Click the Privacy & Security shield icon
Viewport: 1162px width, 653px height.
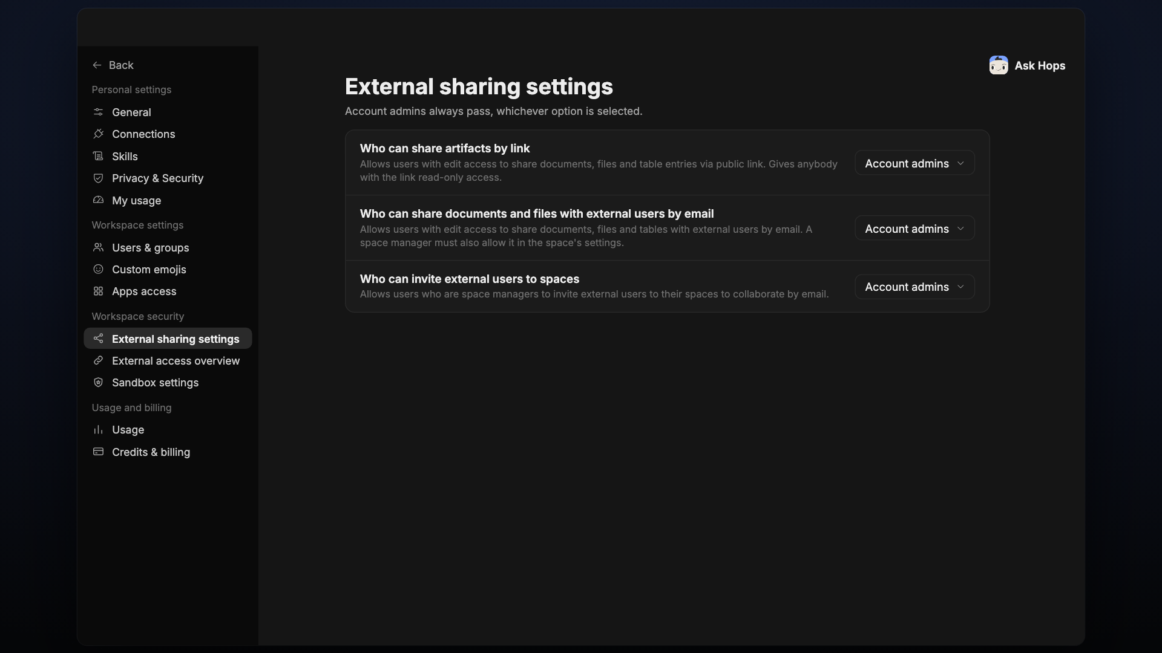[98, 178]
